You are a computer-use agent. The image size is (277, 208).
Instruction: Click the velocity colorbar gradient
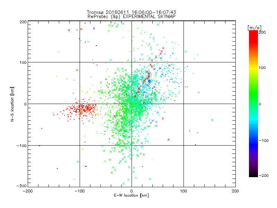[x=253, y=104]
